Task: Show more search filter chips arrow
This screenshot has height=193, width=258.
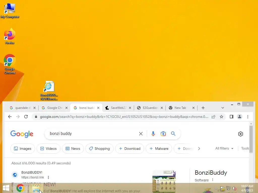Action: (x=199, y=149)
